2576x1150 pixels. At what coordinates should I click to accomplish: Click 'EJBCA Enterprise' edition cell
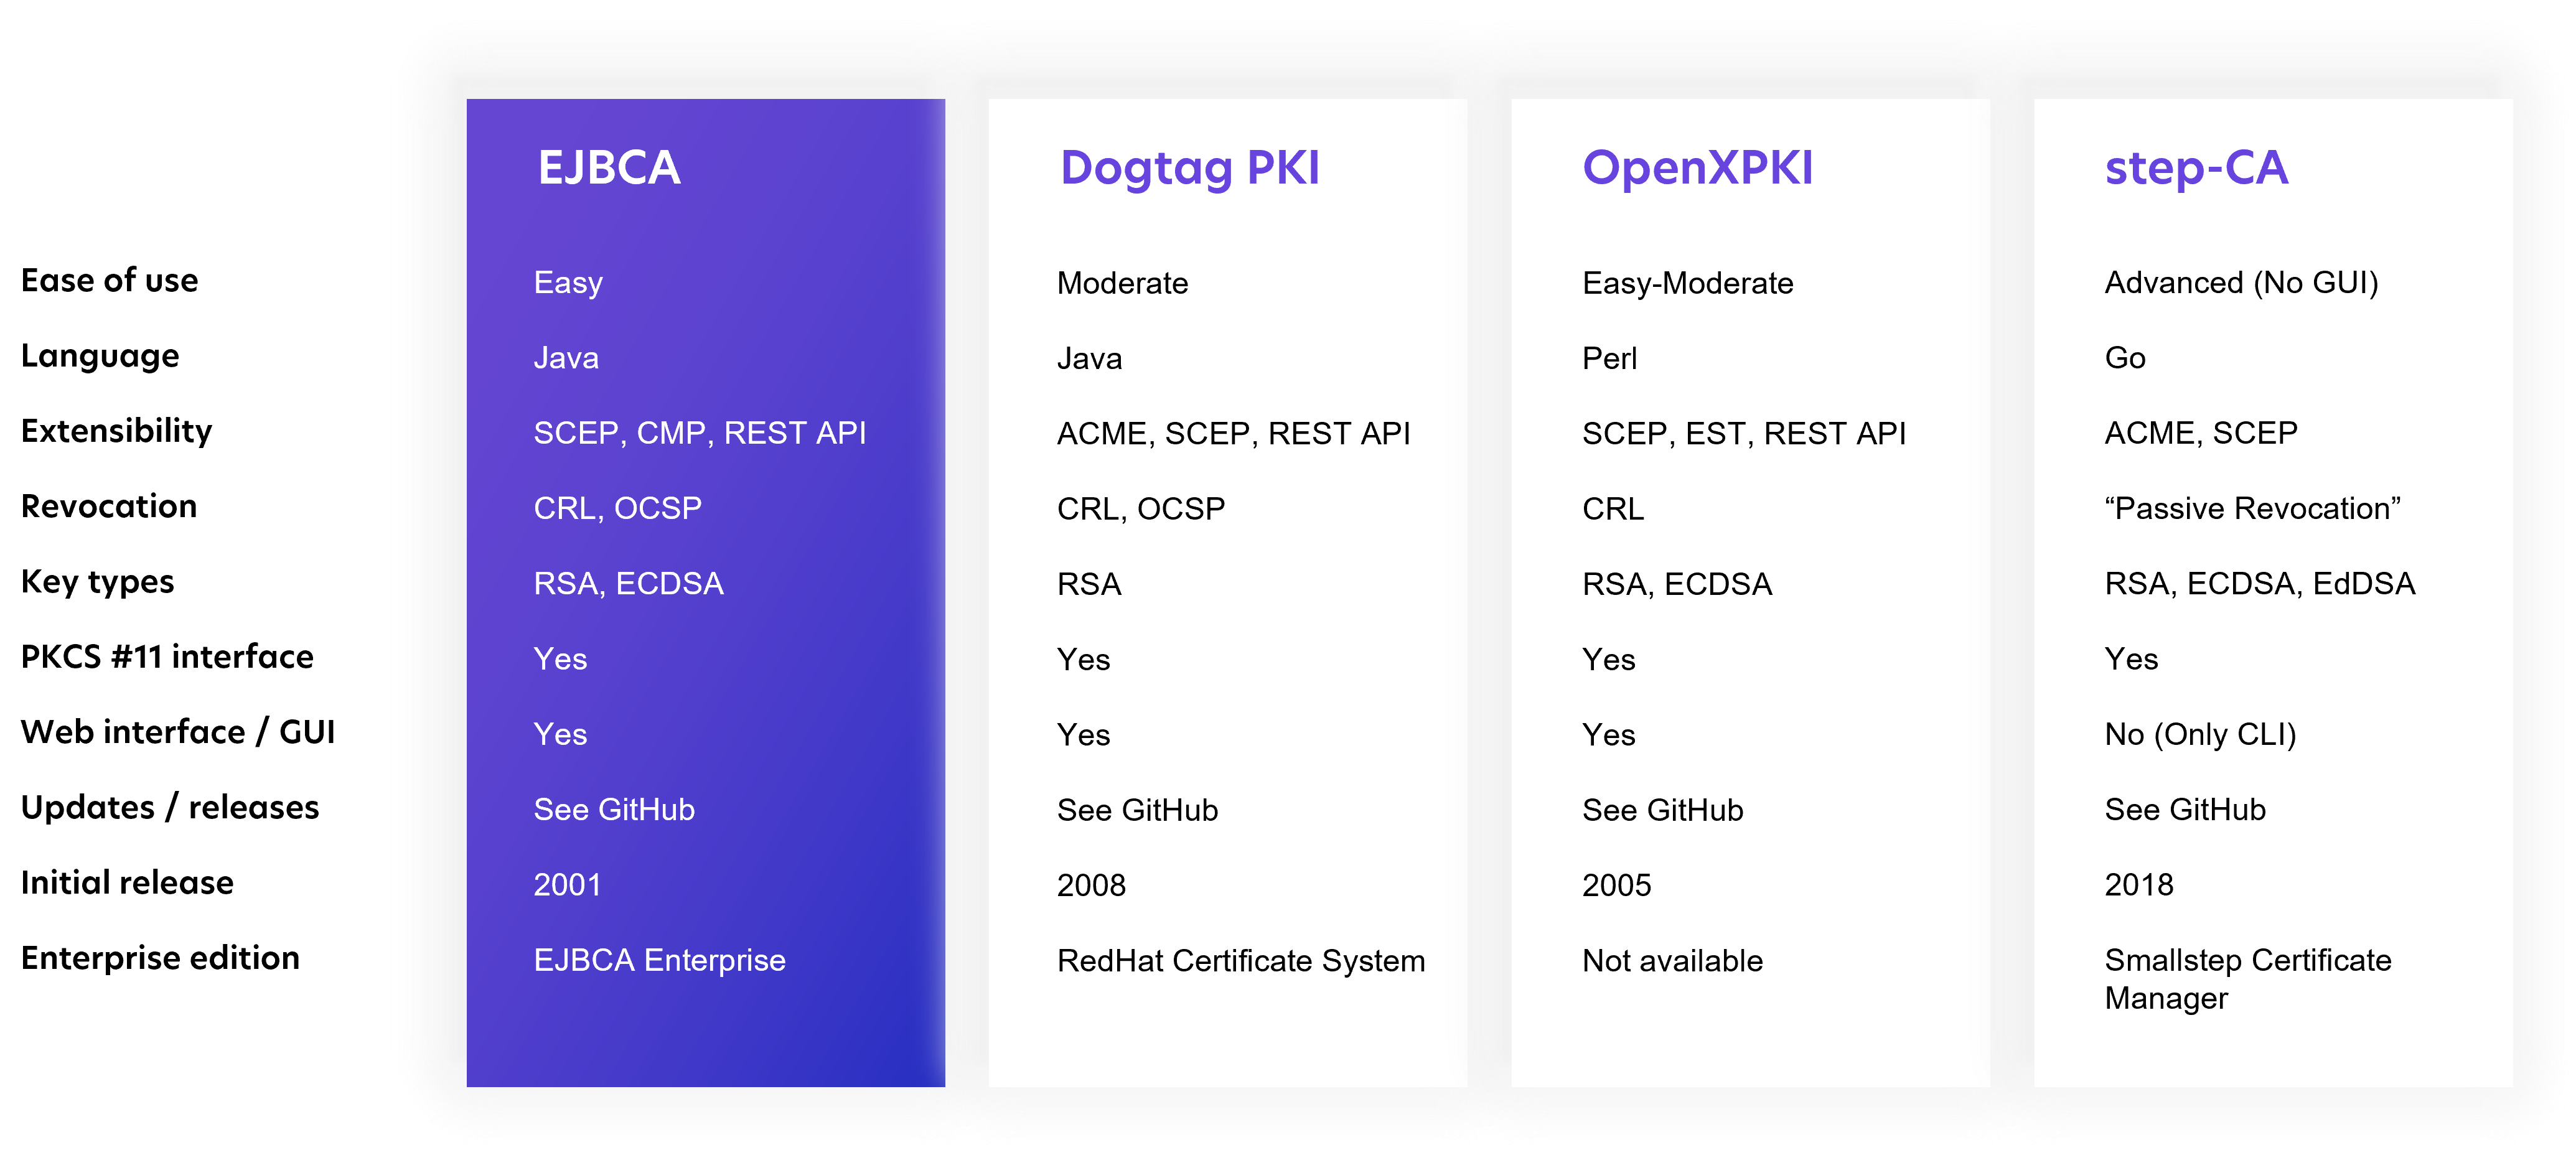click(x=660, y=961)
